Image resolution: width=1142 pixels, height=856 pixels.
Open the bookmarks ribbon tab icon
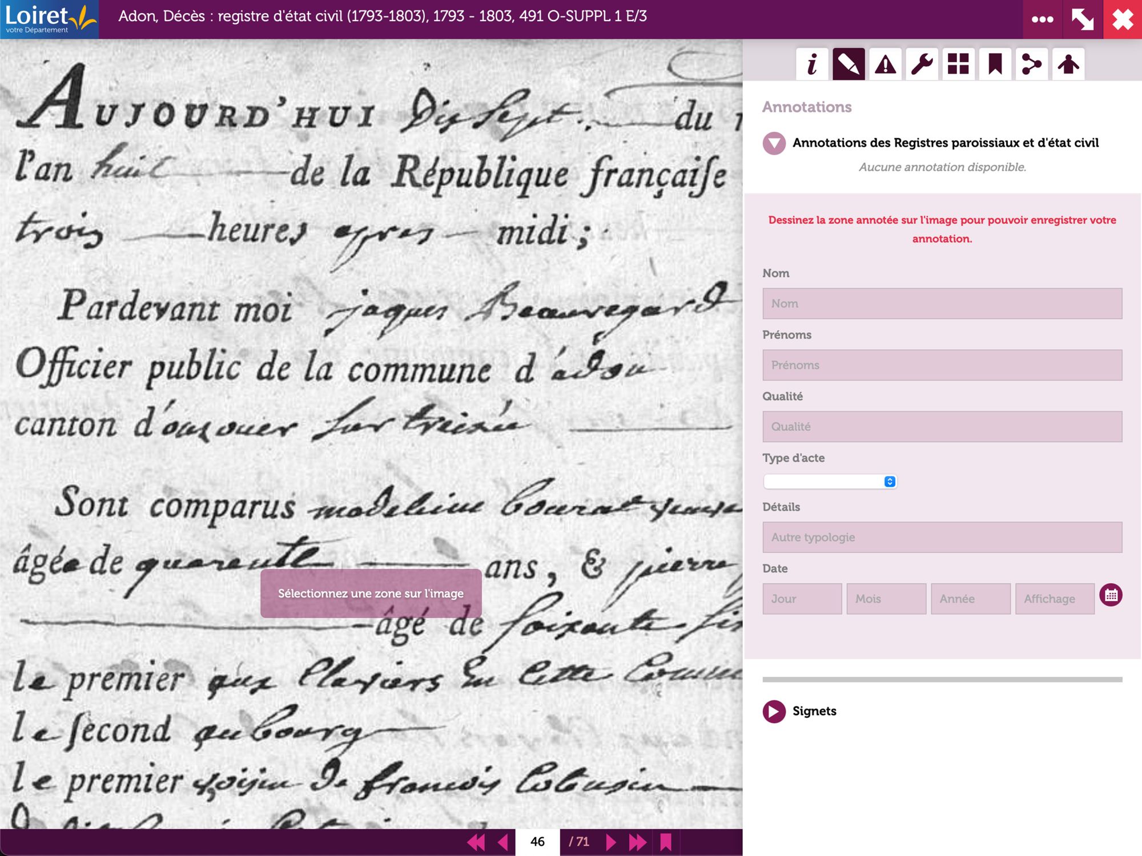coord(995,64)
